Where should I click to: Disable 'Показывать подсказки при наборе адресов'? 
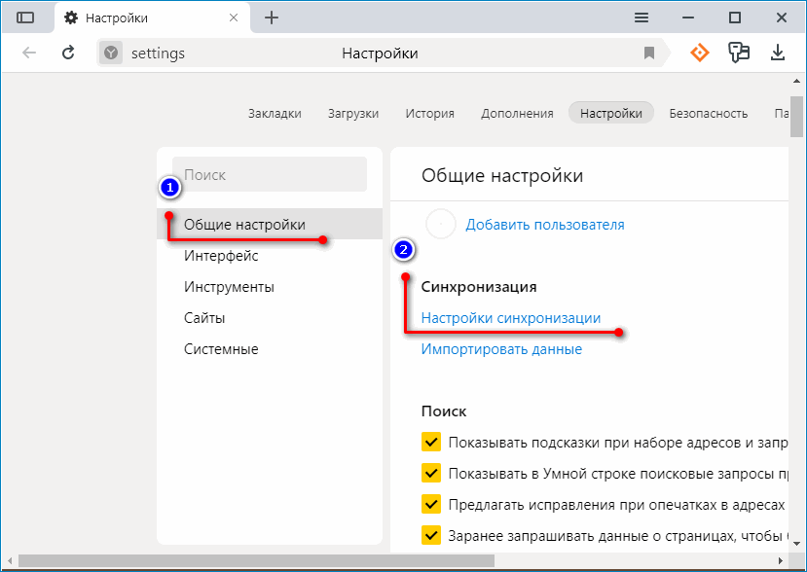pyautogui.click(x=431, y=441)
